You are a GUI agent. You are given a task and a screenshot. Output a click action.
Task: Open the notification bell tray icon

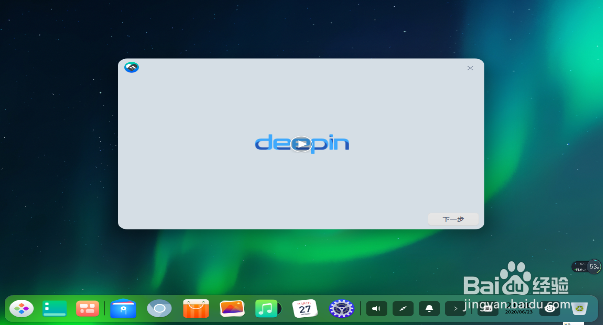click(429, 309)
